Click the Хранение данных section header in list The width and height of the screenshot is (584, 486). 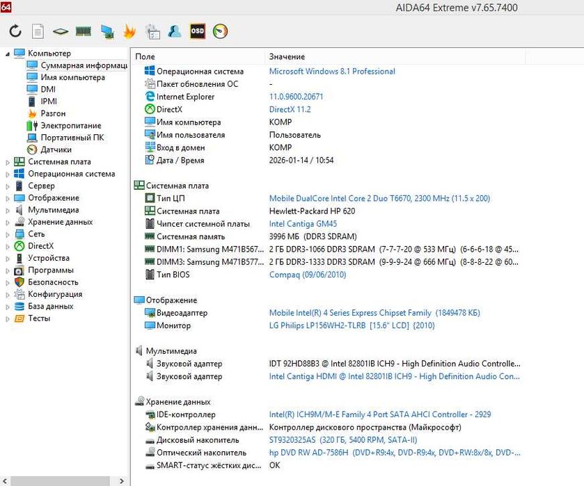click(178, 402)
